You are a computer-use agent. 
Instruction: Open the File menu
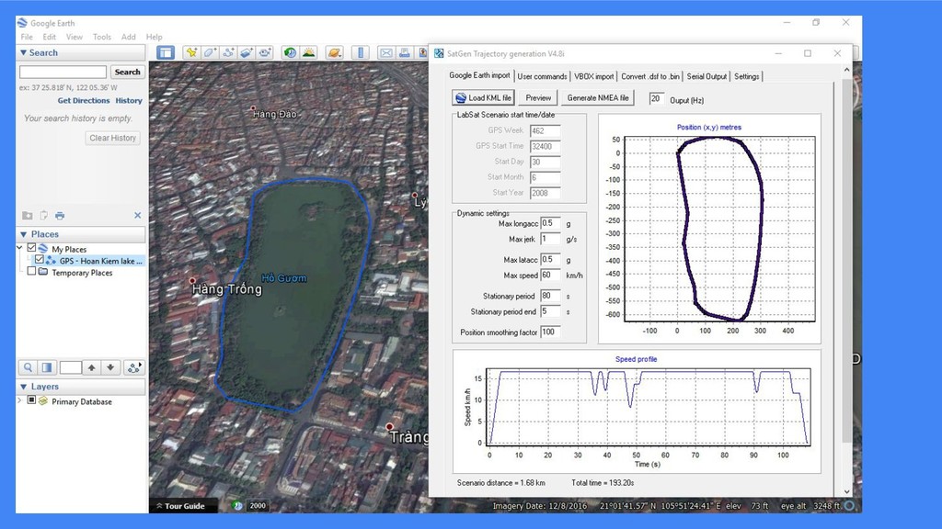tap(27, 37)
